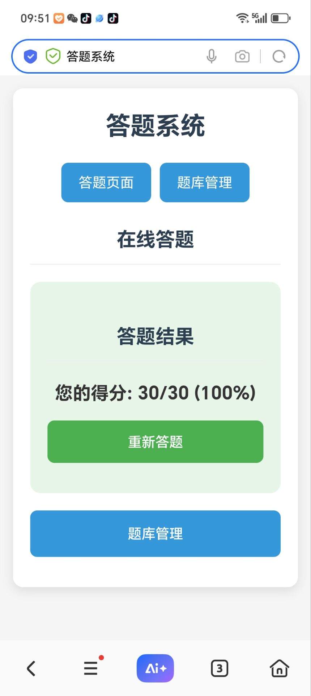Open the browser hamburger menu
The width and height of the screenshot is (311, 696).
(91, 668)
